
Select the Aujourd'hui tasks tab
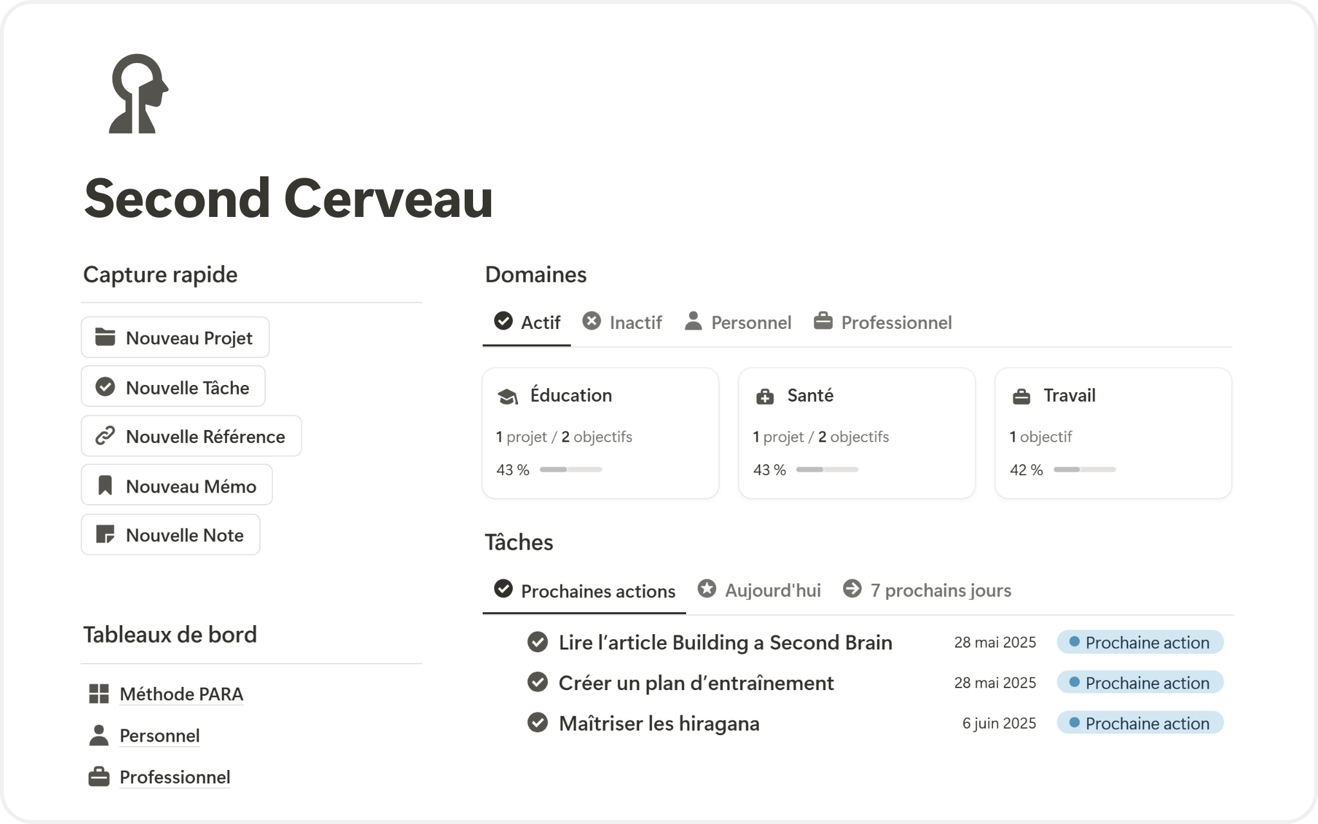pyautogui.click(x=760, y=590)
